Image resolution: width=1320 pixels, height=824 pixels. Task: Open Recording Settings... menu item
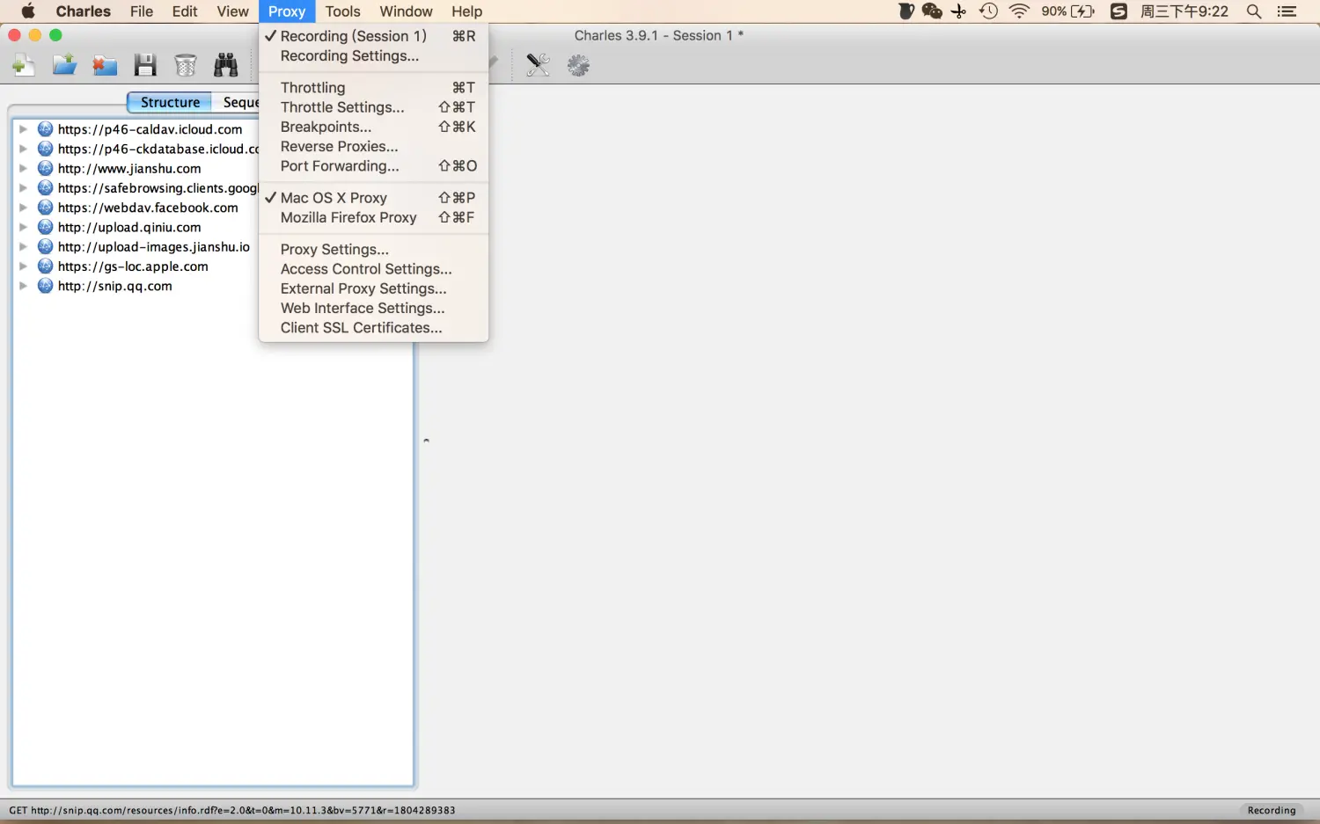(374, 55)
